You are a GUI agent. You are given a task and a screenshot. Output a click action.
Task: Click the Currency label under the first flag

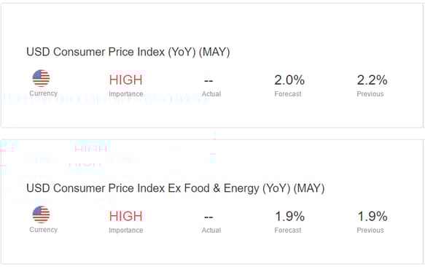tap(43, 93)
